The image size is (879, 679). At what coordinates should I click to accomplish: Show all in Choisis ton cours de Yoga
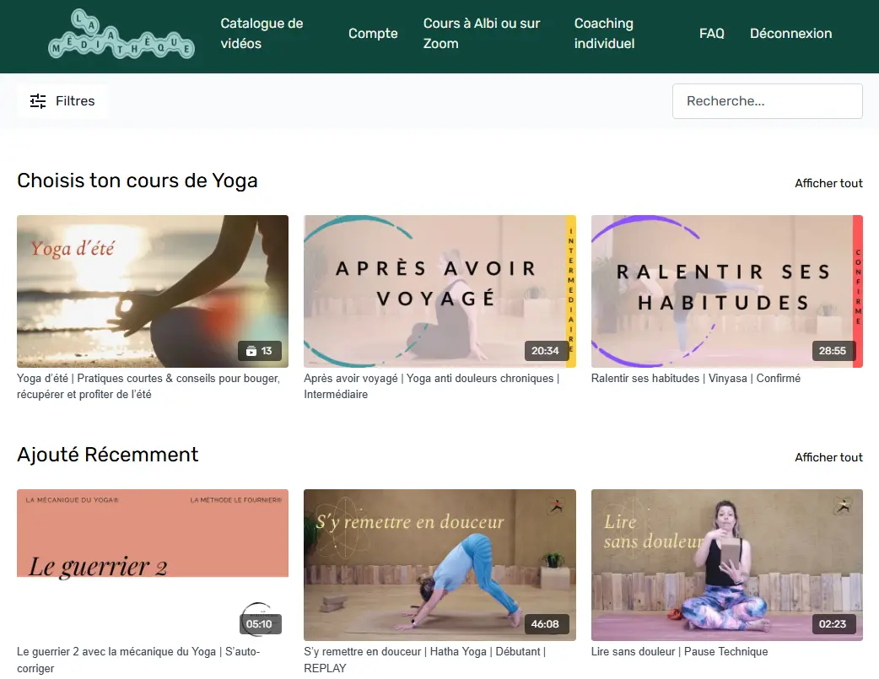point(828,183)
